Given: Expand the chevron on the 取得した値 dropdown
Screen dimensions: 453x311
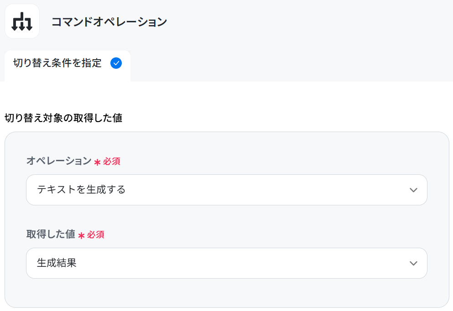Looking at the screenshot, I should (413, 263).
